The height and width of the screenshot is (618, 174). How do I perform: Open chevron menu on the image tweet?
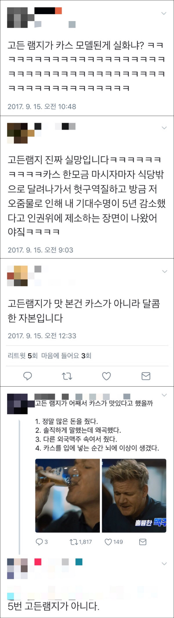(164, 395)
